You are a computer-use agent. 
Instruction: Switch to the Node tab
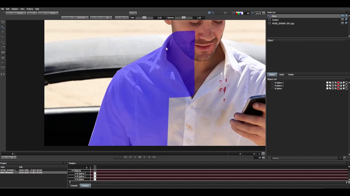[x=281, y=75]
